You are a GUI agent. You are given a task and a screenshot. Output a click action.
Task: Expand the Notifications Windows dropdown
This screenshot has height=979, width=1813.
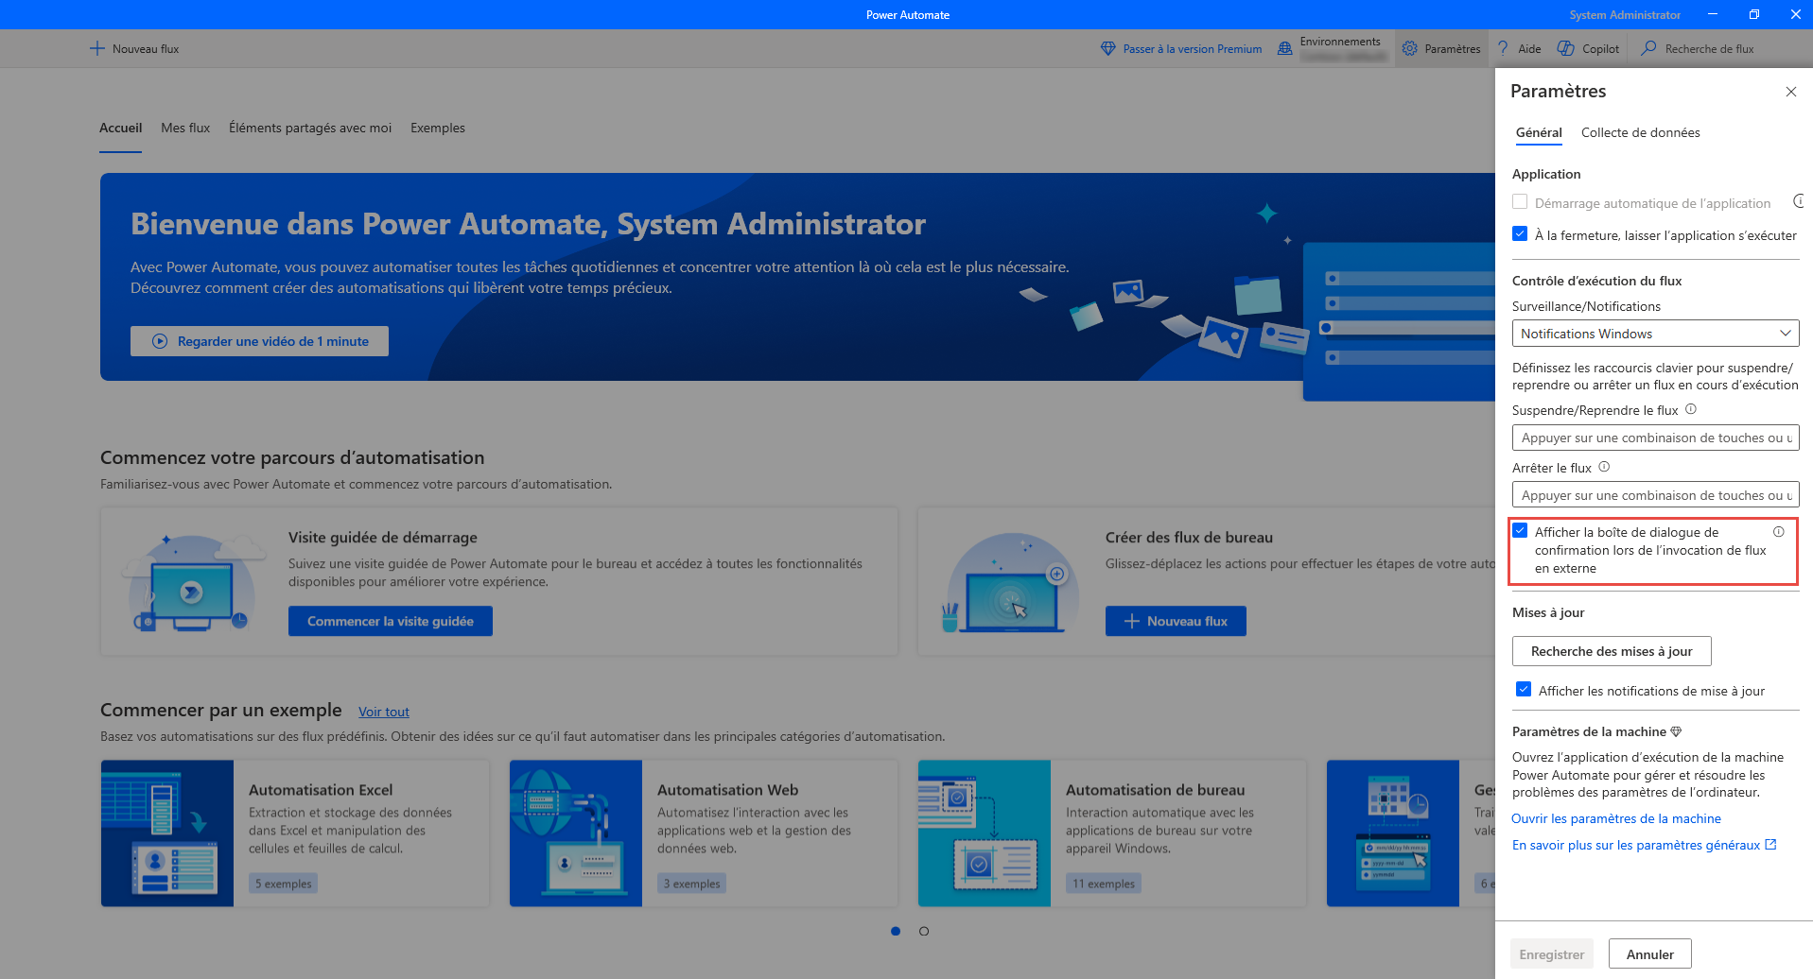tap(1655, 334)
